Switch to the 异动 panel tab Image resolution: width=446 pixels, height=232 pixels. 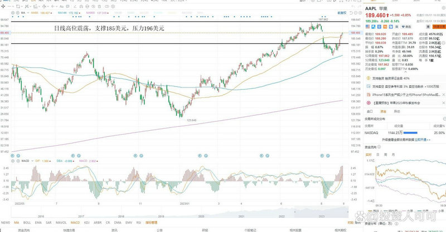397,111
